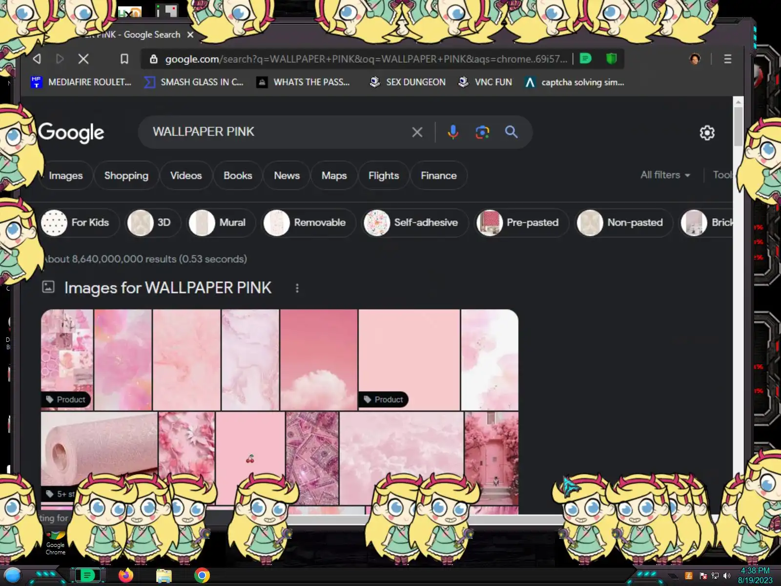The image size is (781, 586).
Task: Open the three-dot menu beside Images for WALLPAPER PINK
Action: click(x=297, y=288)
